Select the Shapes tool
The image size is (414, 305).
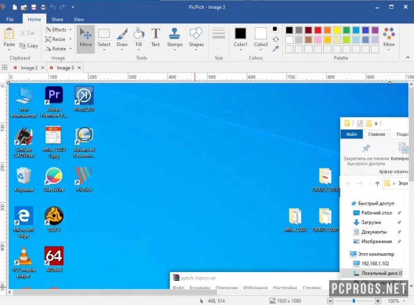pyautogui.click(x=196, y=39)
